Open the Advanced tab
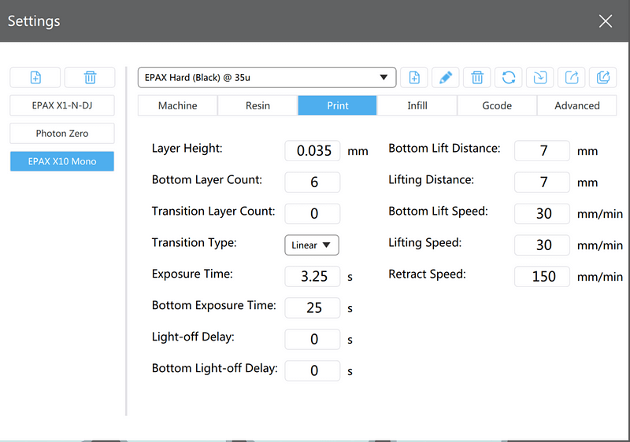 click(x=577, y=105)
